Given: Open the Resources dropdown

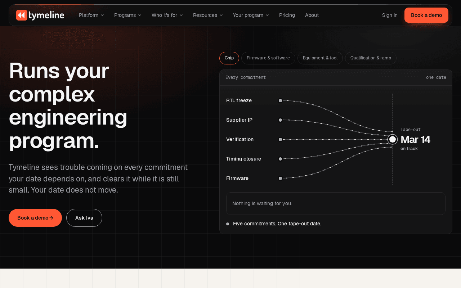Looking at the screenshot, I should click(208, 15).
